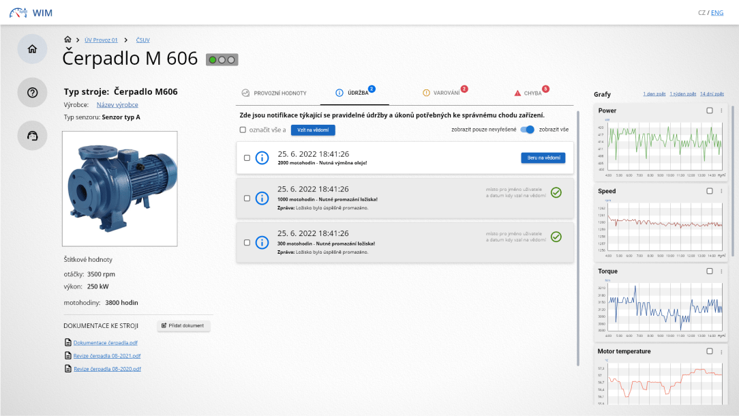Image resolution: width=739 pixels, height=416 pixels.
Task: Click the pump product image
Action: 120,188
